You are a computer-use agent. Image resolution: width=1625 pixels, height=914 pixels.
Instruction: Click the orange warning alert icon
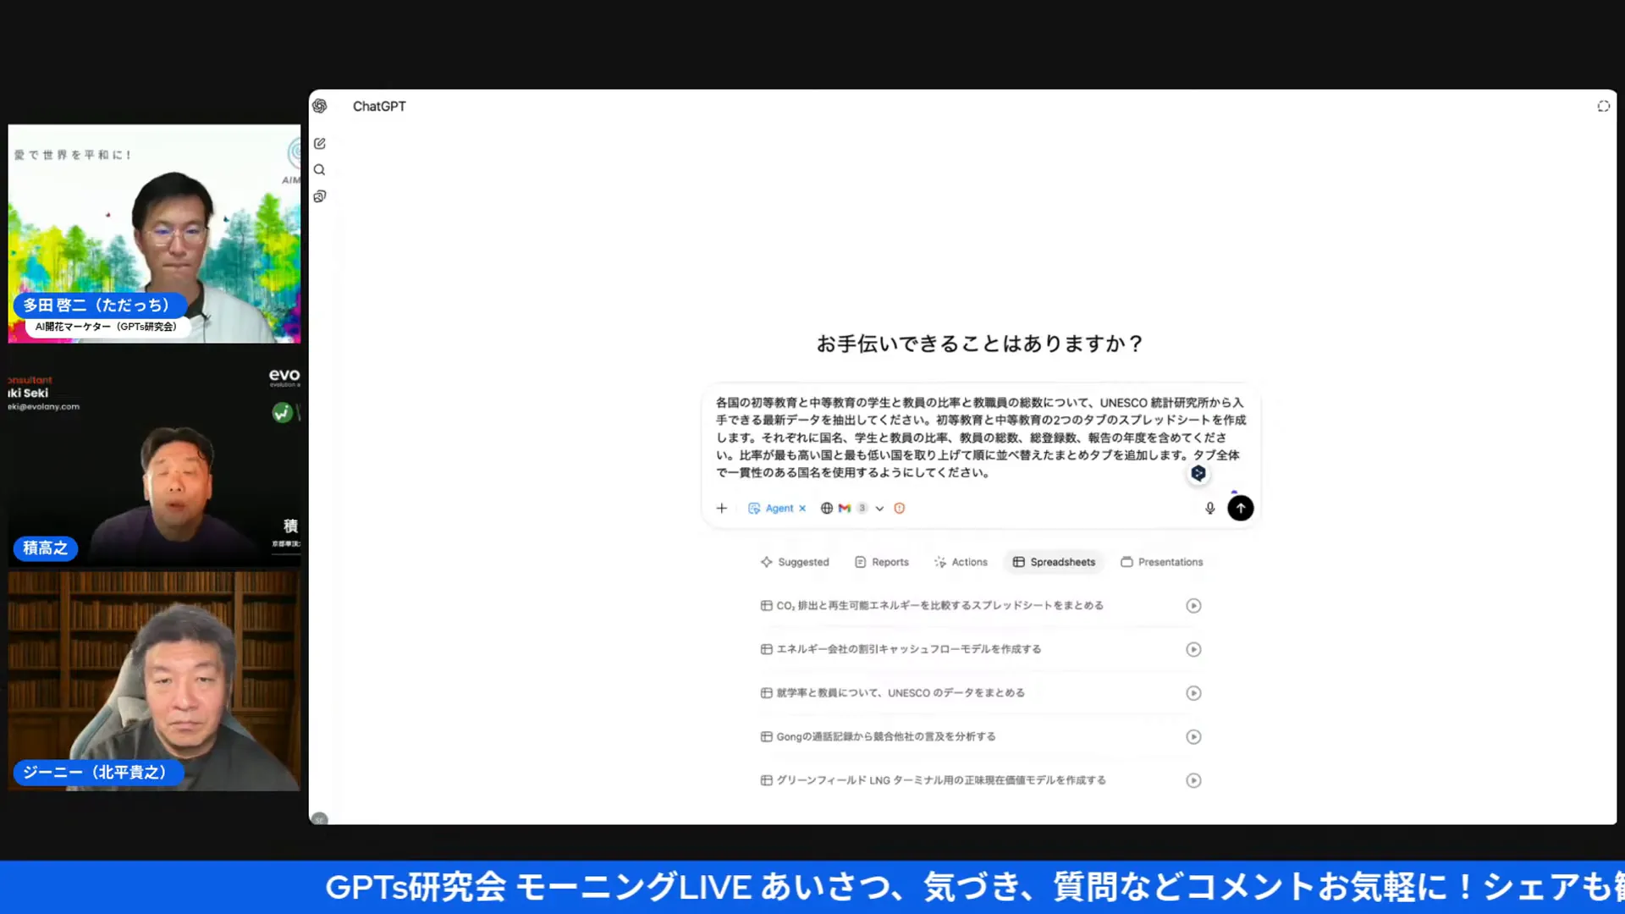900,509
